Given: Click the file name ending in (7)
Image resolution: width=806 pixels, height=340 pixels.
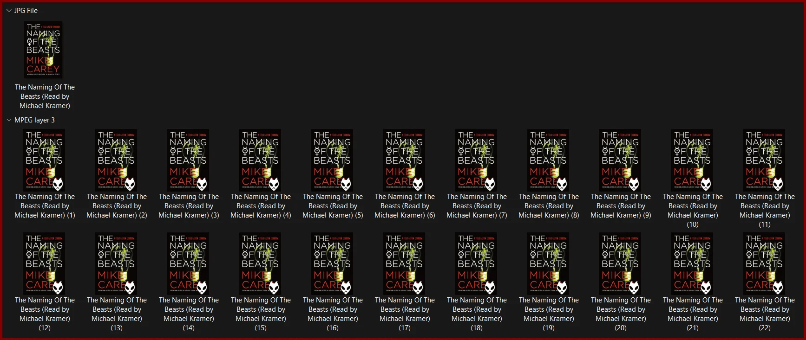Looking at the screenshot, I should pos(477,206).
